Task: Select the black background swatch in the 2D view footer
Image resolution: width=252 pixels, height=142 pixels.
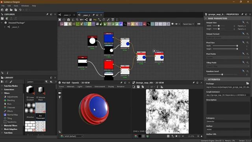Action: [140, 136]
